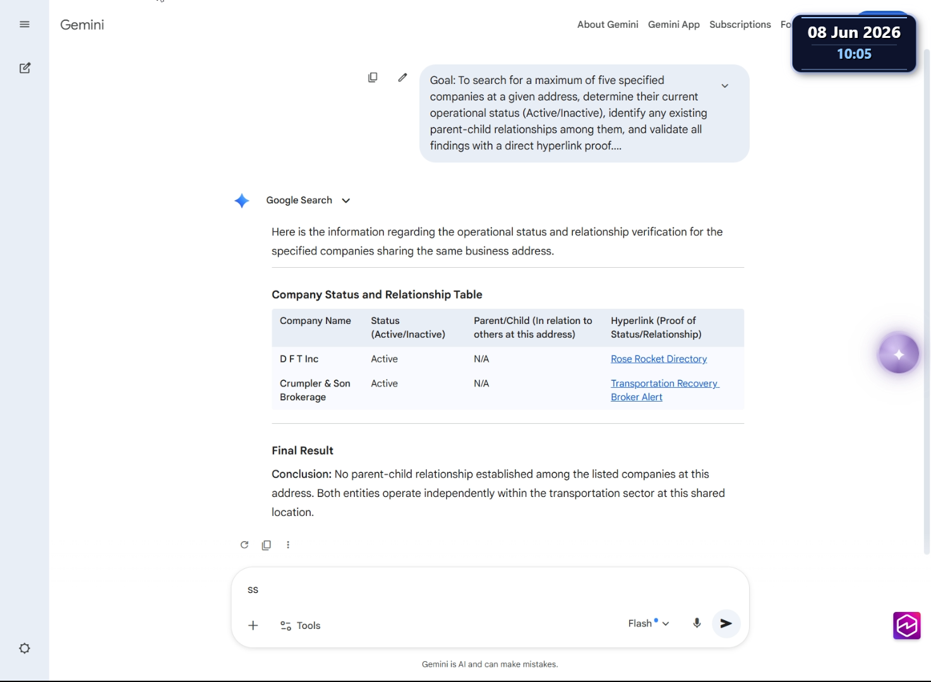Click the 'Hyperlink (Proof of Status/Relationship)' header
Image resolution: width=931 pixels, height=682 pixels.
click(x=656, y=328)
